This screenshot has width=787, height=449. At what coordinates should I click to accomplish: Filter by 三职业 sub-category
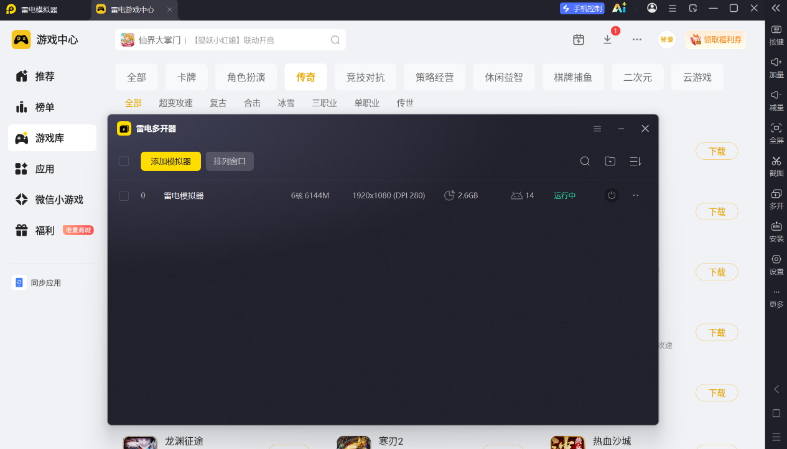(325, 103)
